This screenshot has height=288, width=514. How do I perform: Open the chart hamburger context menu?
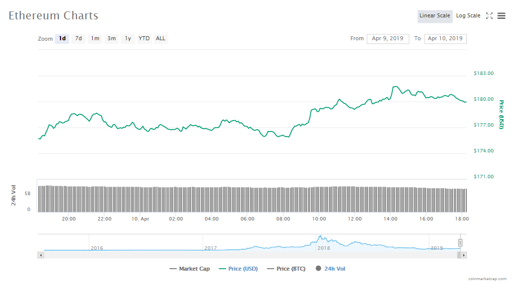click(x=501, y=16)
